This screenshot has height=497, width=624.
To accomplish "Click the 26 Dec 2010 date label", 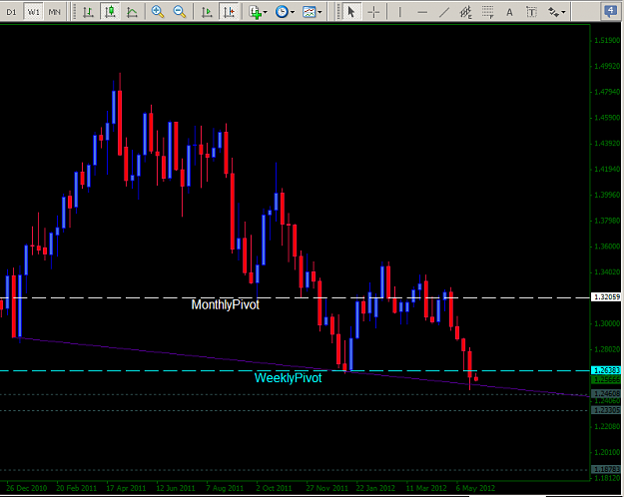I will 27,488.
